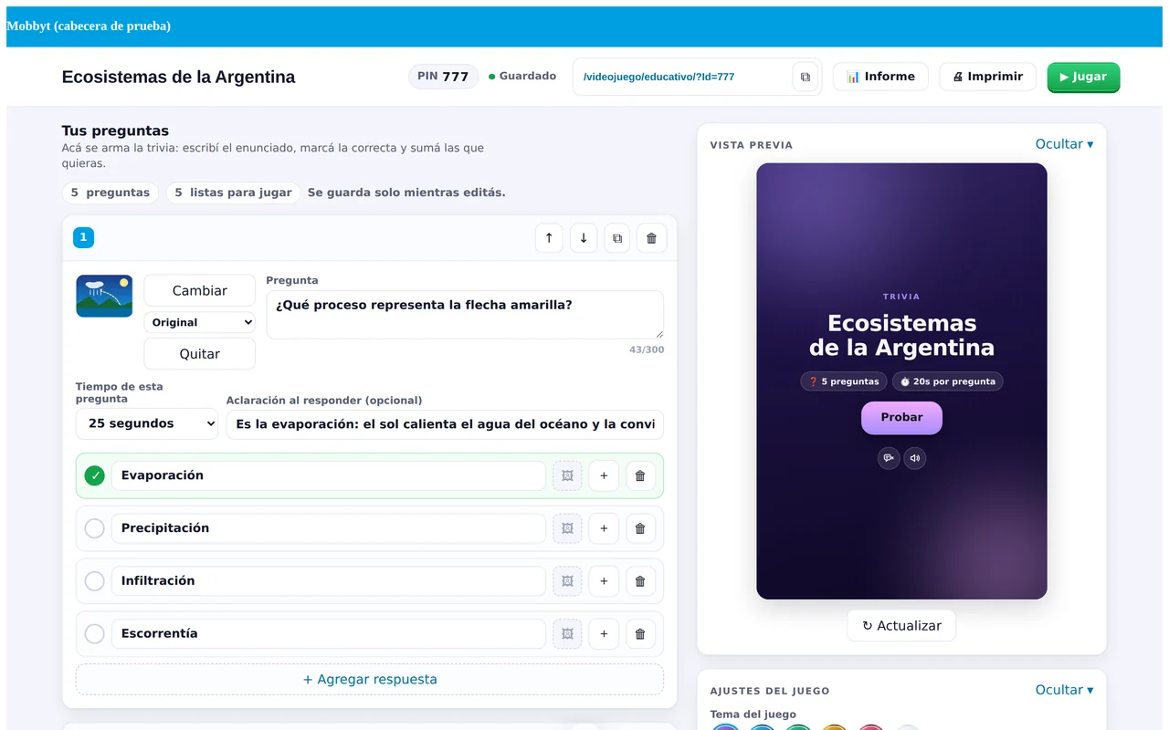The height and width of the screenshot is (730, 1169).
Task: Move question 1 down with the arrow
Action: coord(584,238)
